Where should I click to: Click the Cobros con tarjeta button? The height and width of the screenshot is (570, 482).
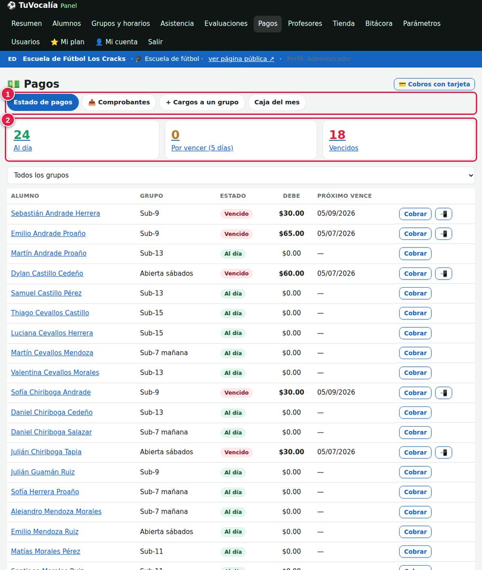pos(434,84)
